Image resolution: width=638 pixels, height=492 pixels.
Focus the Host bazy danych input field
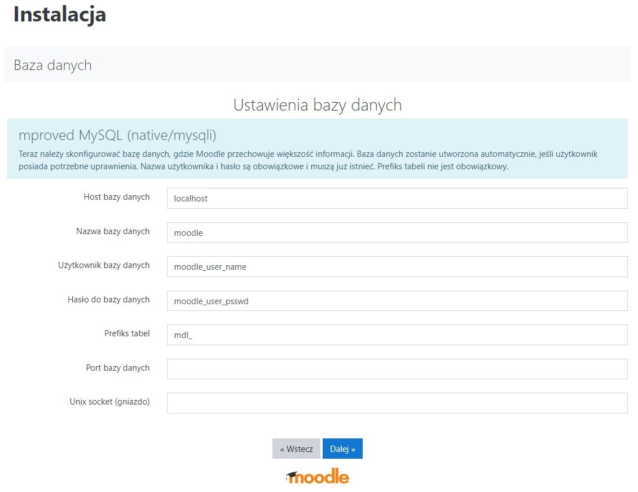397,199
